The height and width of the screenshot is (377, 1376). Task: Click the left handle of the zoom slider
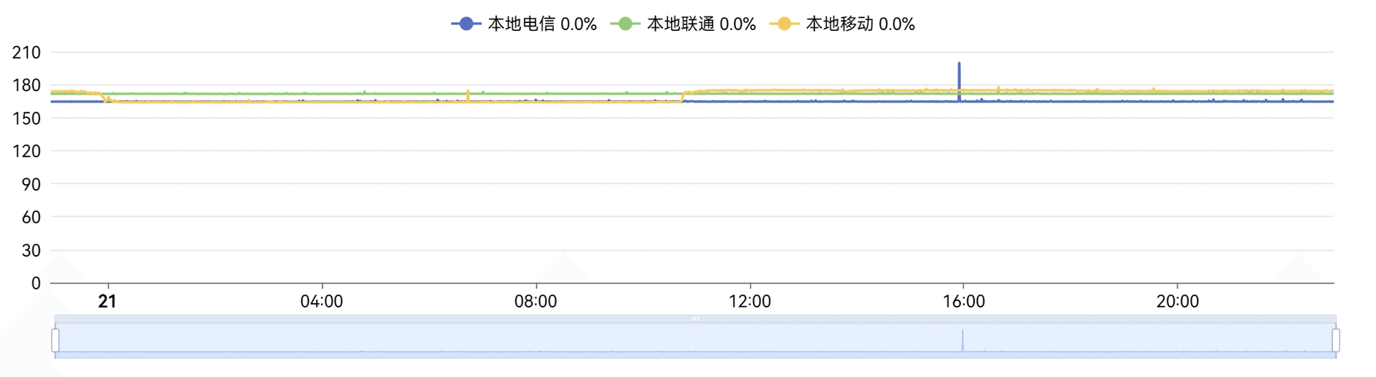pos(55,340)
